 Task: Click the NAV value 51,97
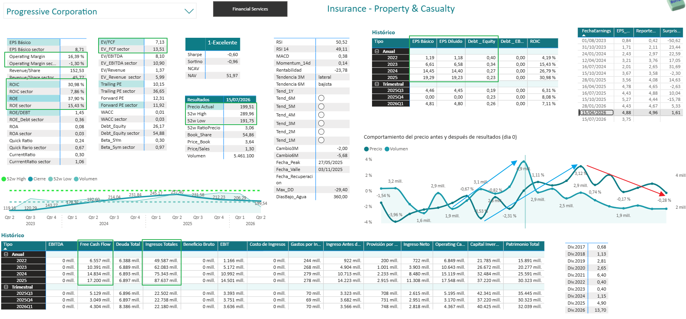[232, 76]
